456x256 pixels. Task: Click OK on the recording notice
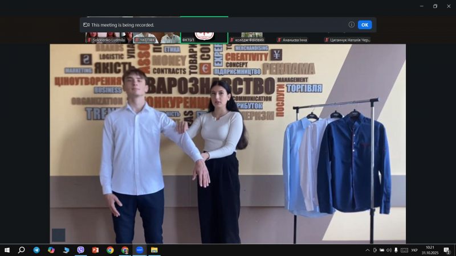point(365,24)
